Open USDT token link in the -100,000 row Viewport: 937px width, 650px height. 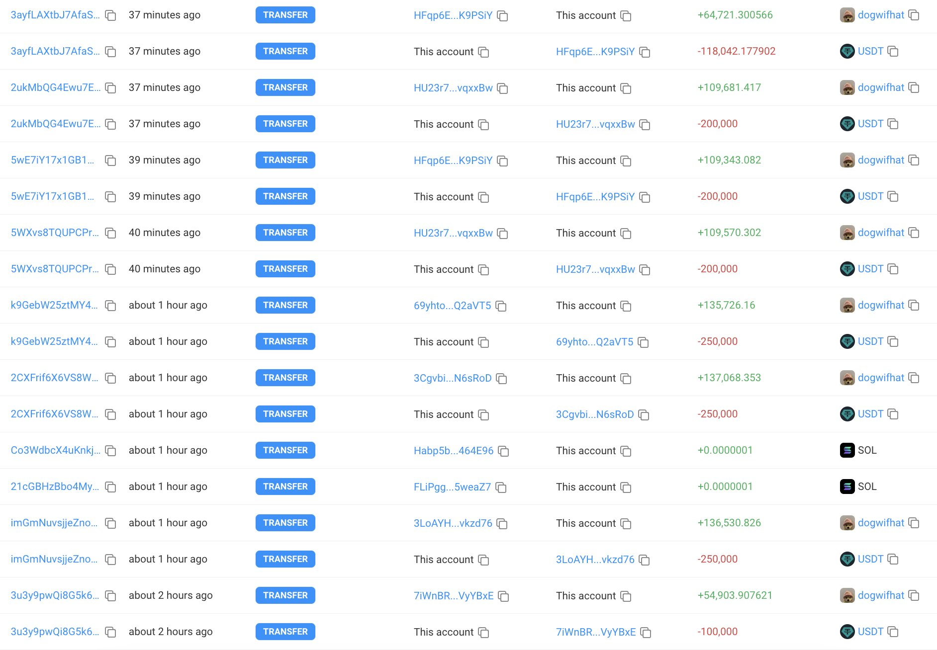click(x=870, y=632)
